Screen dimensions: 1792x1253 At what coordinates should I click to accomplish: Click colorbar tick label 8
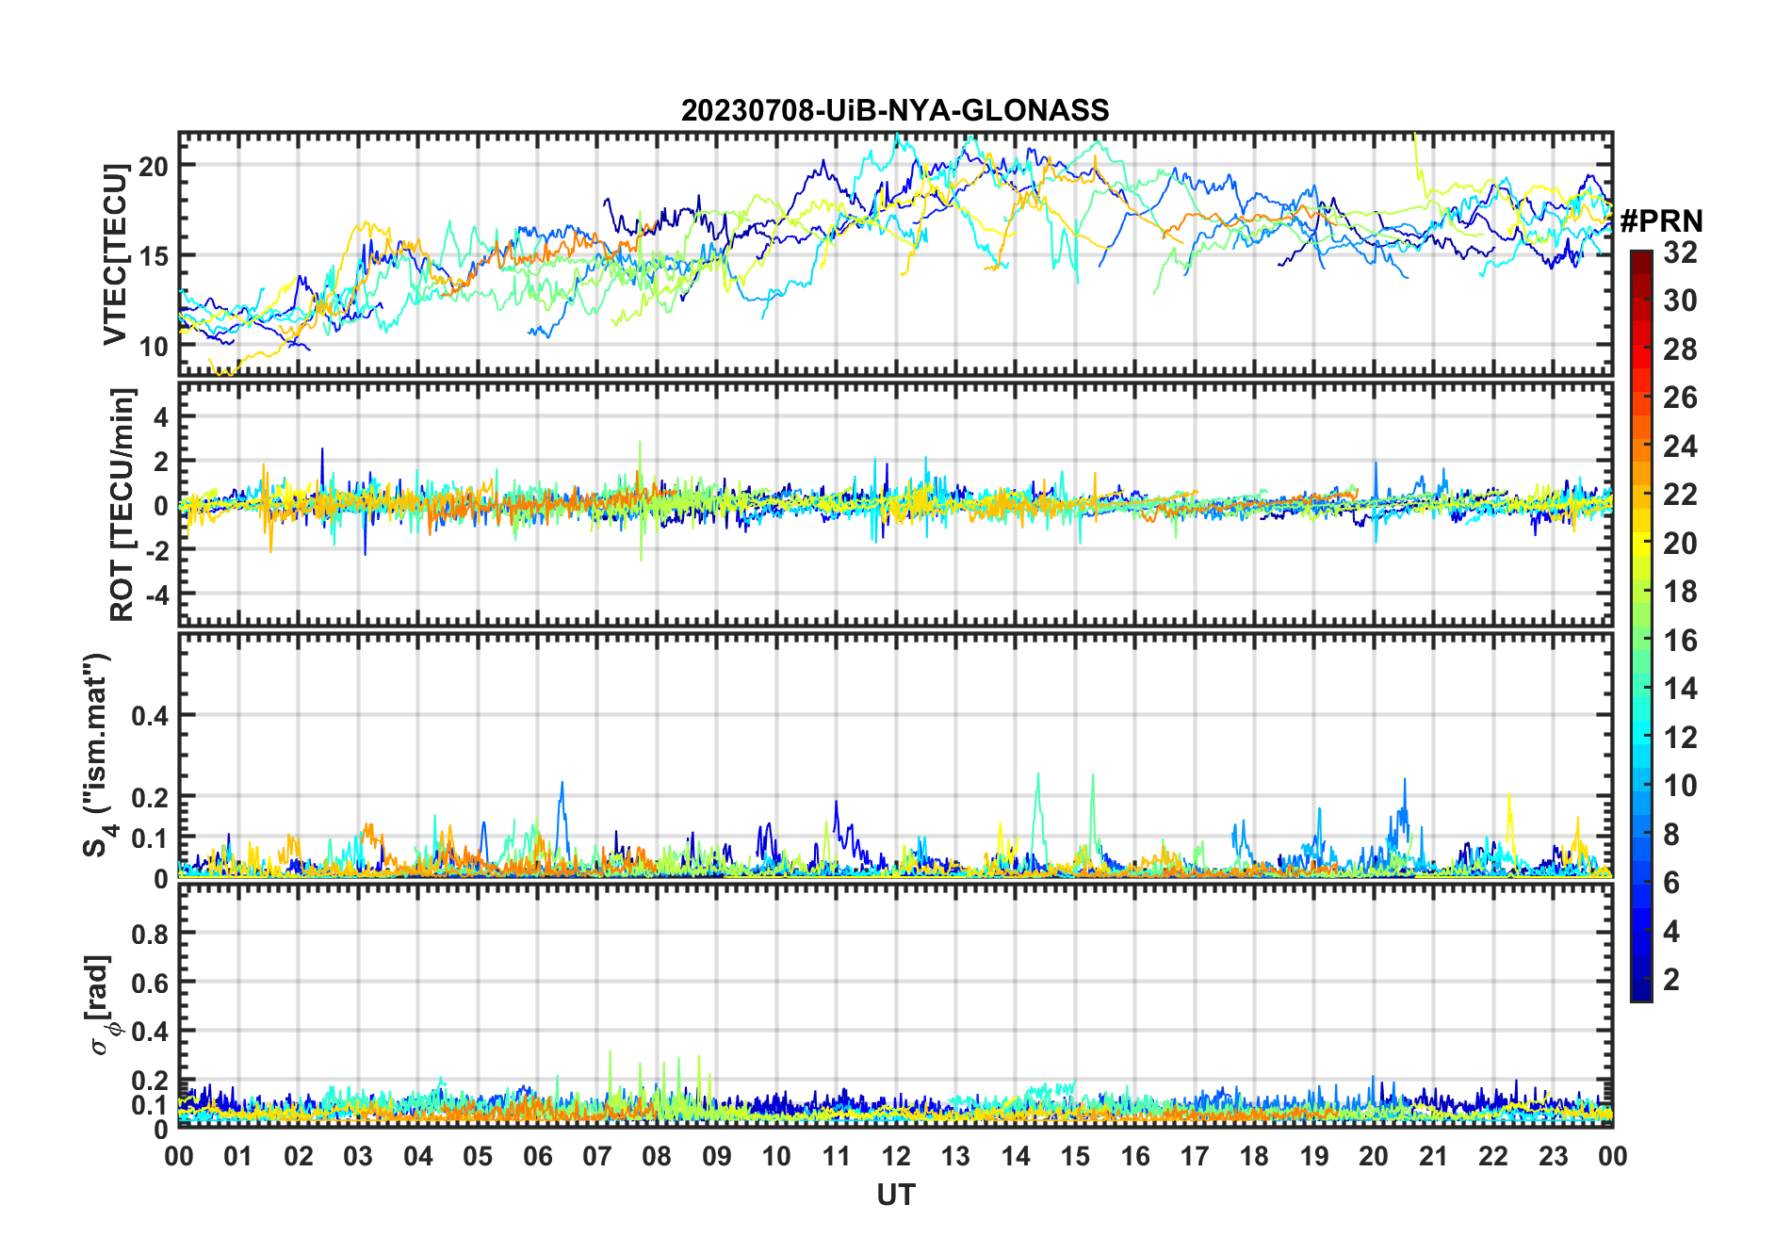(1671, 835)
